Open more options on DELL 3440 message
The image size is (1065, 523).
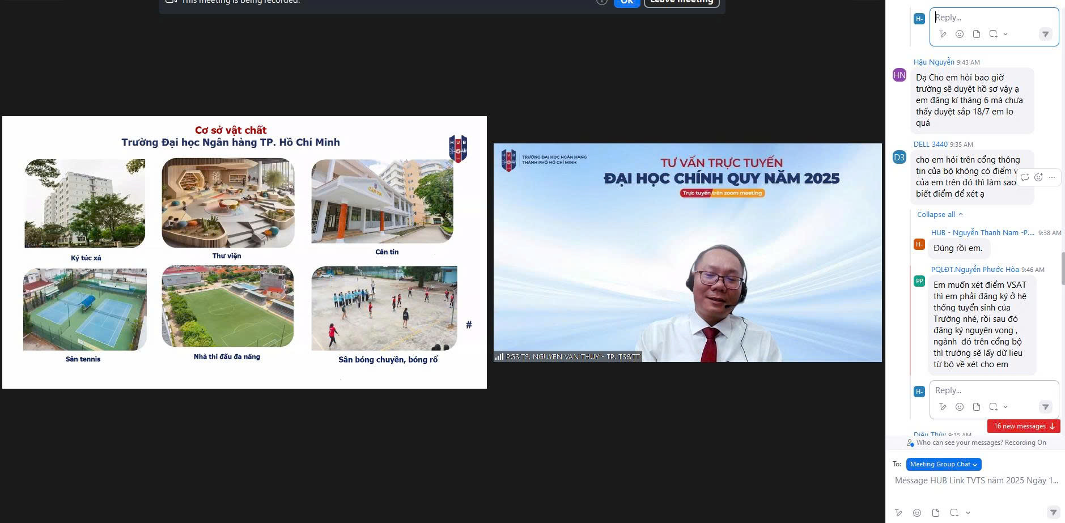click(1052, 177)
